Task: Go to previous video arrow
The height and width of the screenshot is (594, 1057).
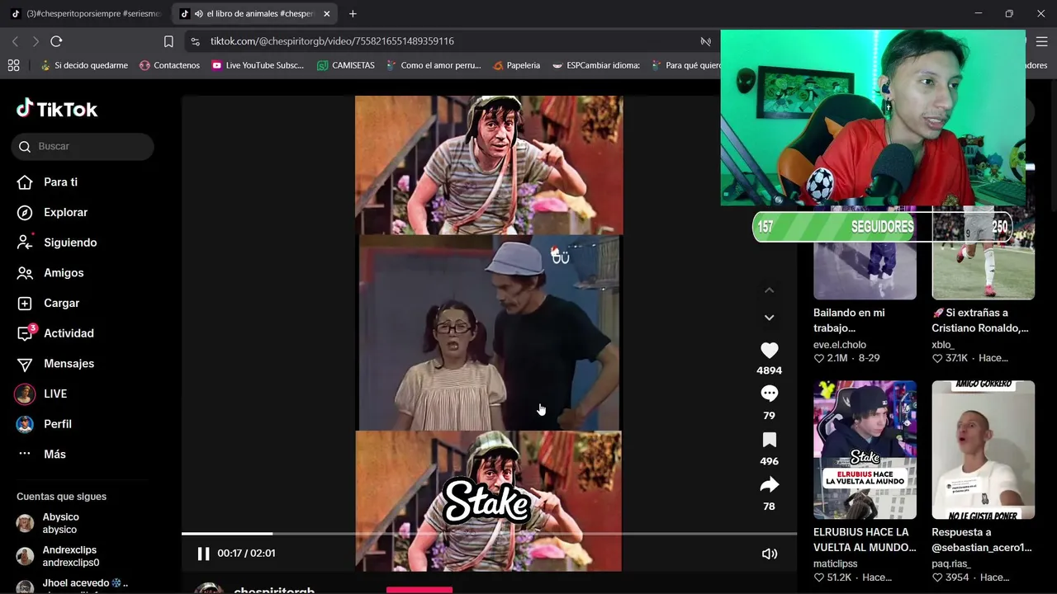Action: coord(769,290)
